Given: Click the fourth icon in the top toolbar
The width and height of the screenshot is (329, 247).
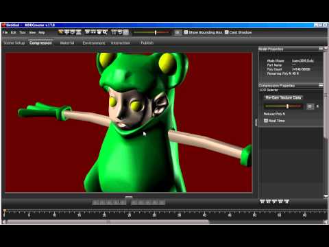Looking at the screenshot, I should coord(79,32).
